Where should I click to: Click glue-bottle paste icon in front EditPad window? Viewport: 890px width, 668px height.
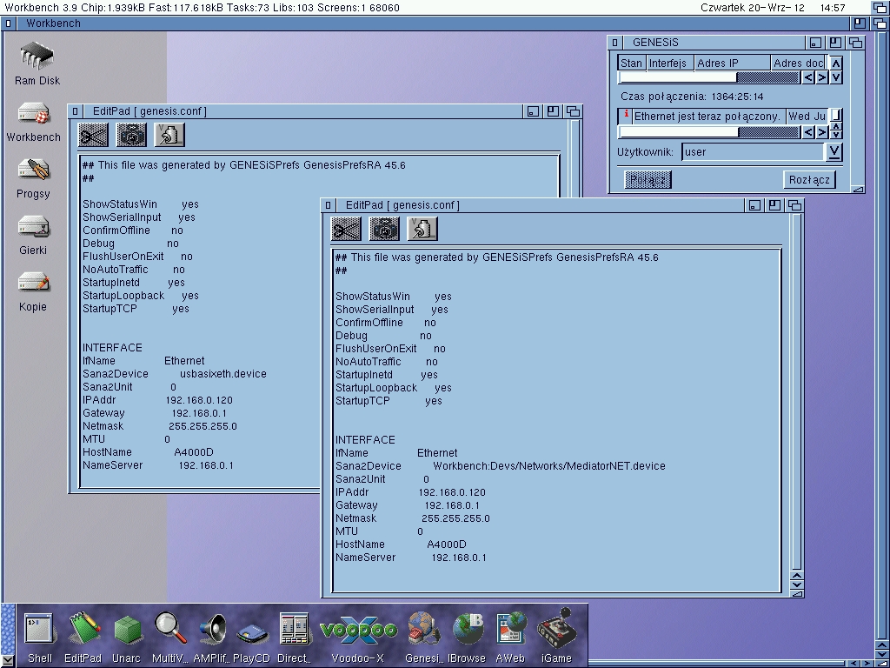422,229
